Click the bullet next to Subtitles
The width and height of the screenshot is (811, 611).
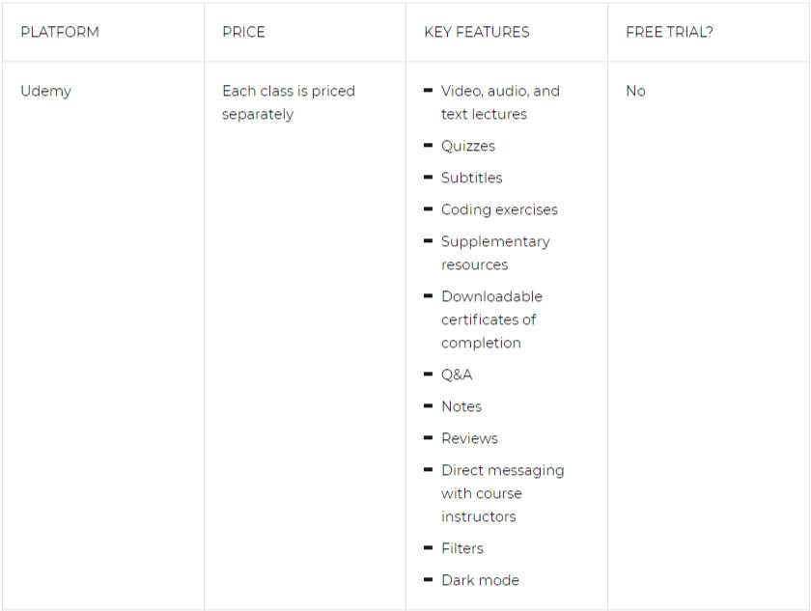[428, 178]
